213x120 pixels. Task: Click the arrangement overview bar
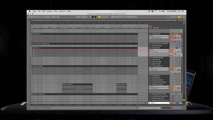(104, 20)
